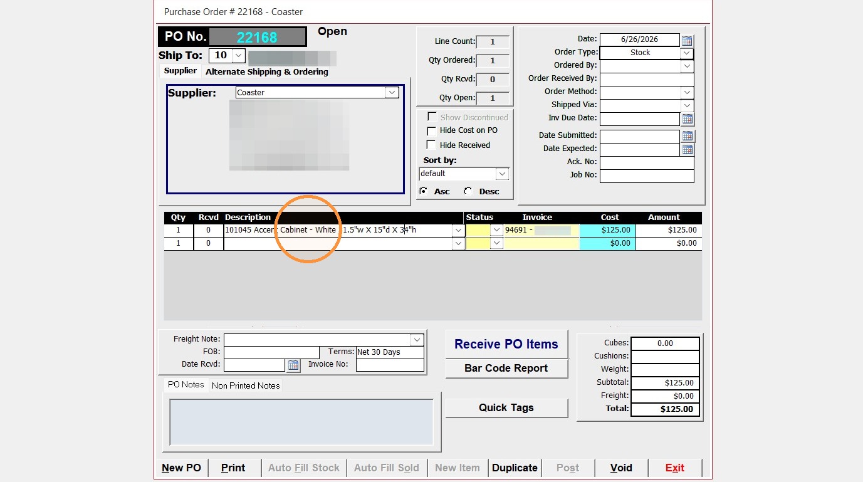The height and width of the screenshot is (482, 863).
Task: Exit the purchase order window
Action: point(675,468)
